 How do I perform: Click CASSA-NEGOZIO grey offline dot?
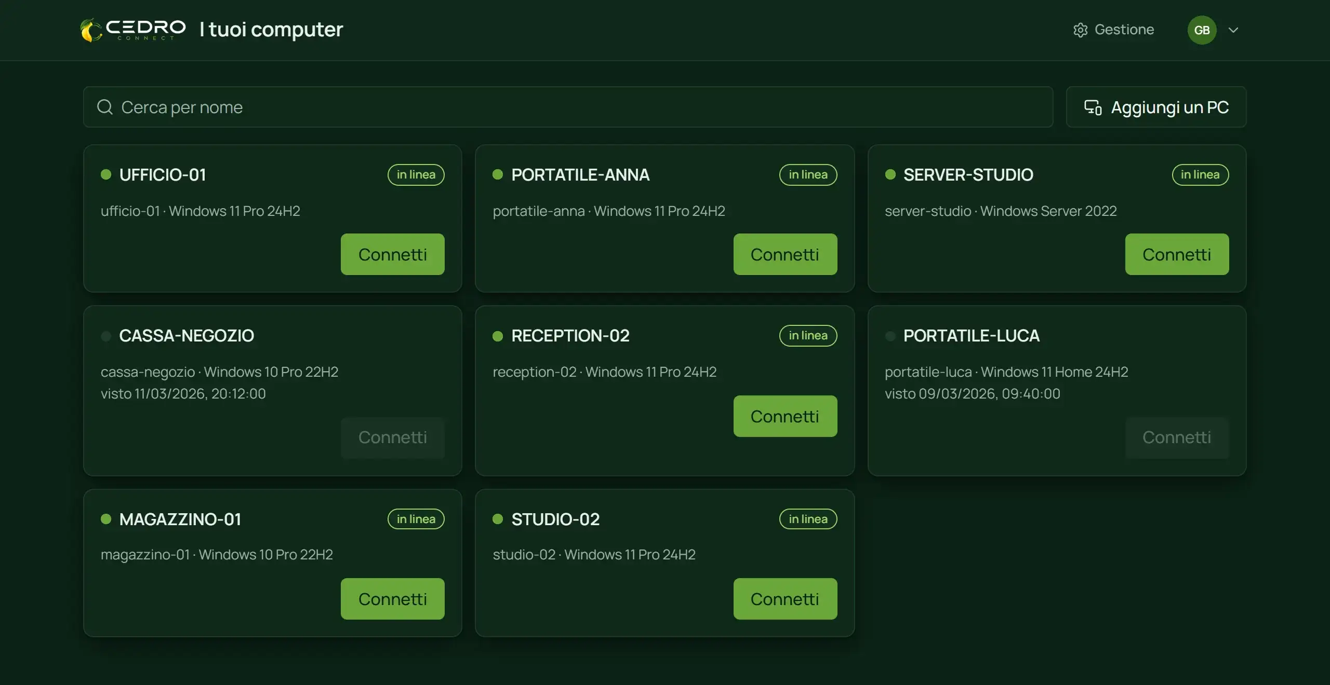pos(106,336)
